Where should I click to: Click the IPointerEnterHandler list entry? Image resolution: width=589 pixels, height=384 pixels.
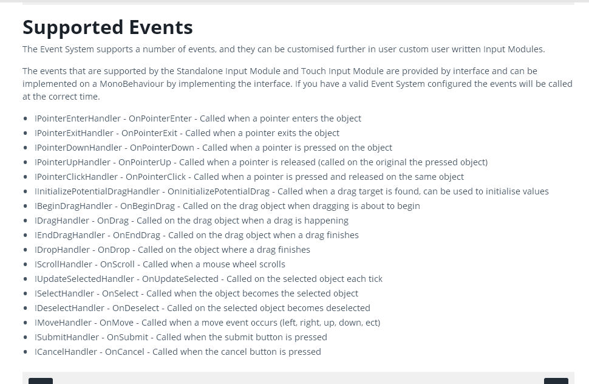(197, 118)
